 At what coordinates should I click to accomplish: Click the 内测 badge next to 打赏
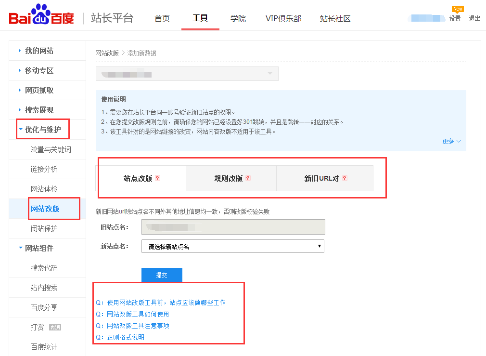click(55, 328)
